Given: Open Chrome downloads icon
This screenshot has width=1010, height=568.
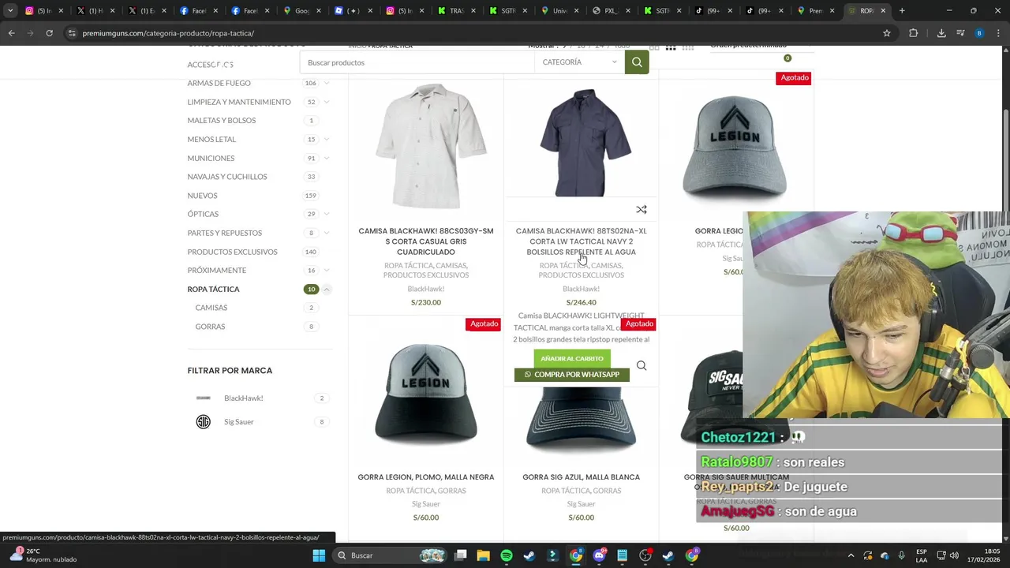Looking at the screenshot, I should 941,33.
